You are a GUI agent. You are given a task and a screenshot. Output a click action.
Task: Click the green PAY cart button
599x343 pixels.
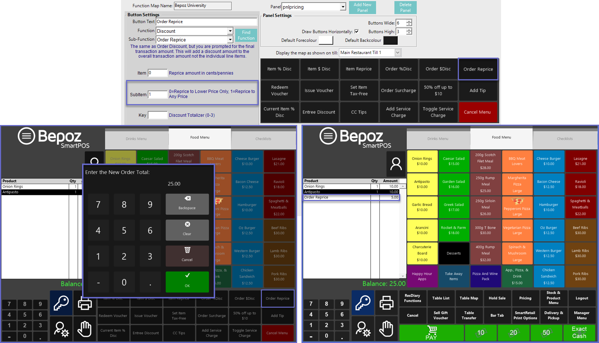[x=432, y=333]
